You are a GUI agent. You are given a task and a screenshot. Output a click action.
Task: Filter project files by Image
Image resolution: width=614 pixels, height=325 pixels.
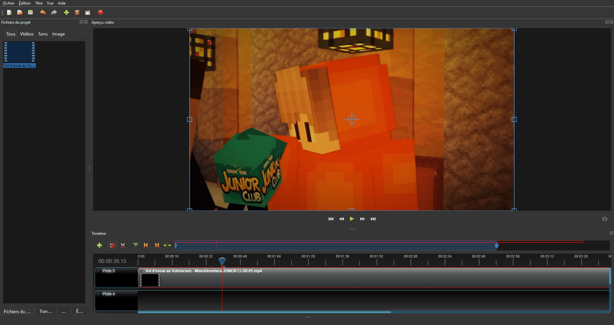tap(59, 34)
